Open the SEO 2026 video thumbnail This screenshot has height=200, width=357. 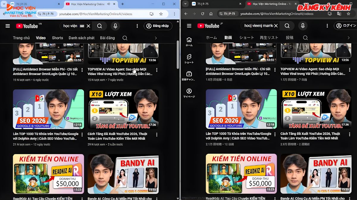click(48, 109)
